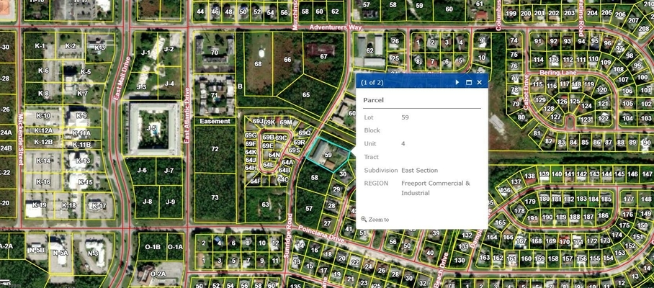This screenshot has height=288, width=654.
Task: Click parcel 68 on the map
Action: pos(258,63)
